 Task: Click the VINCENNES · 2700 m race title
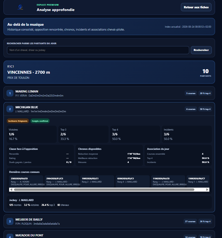[x=28, y=72]
